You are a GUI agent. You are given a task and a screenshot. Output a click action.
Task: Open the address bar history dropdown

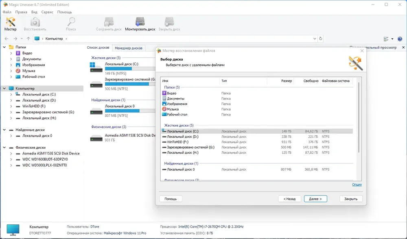coord(315,39)
